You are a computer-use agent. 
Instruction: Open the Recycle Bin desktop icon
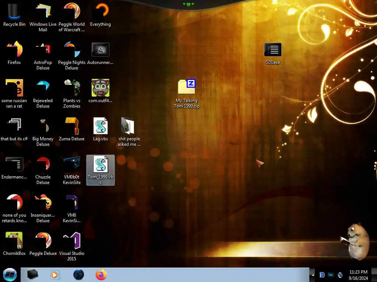14,15
